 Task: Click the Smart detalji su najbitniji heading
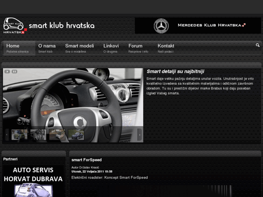point(175,72)
